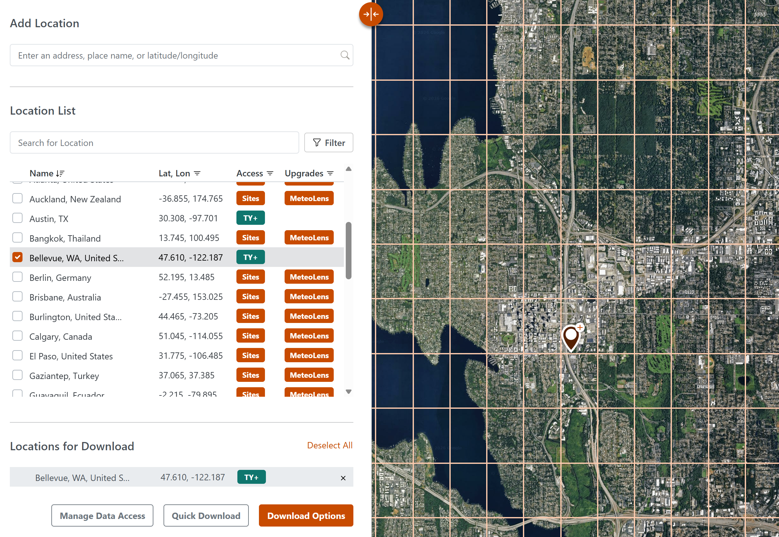The image size is (779, 537).
Task: Remove Bellevue from download list with X
Action: pyautogui.click(x=343, y=478)
